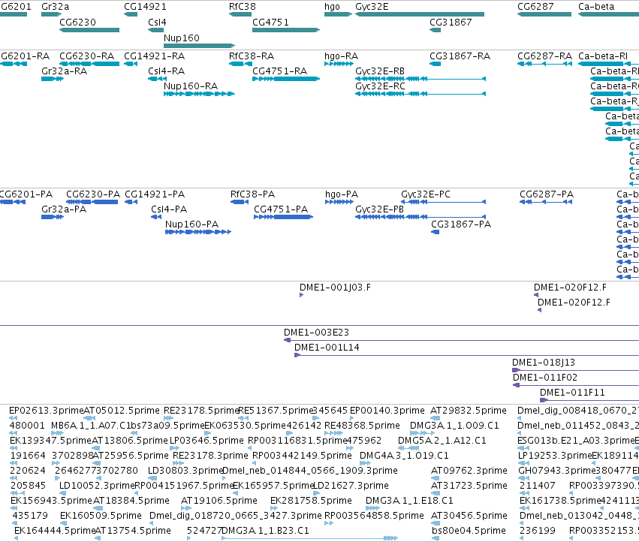
Task: Click the Gr32a gene label
Action: tap(56, 7)
